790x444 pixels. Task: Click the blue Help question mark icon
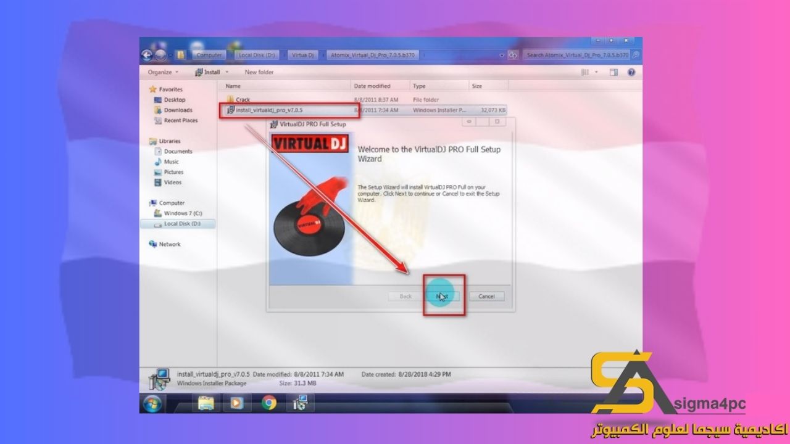[631, 72]
